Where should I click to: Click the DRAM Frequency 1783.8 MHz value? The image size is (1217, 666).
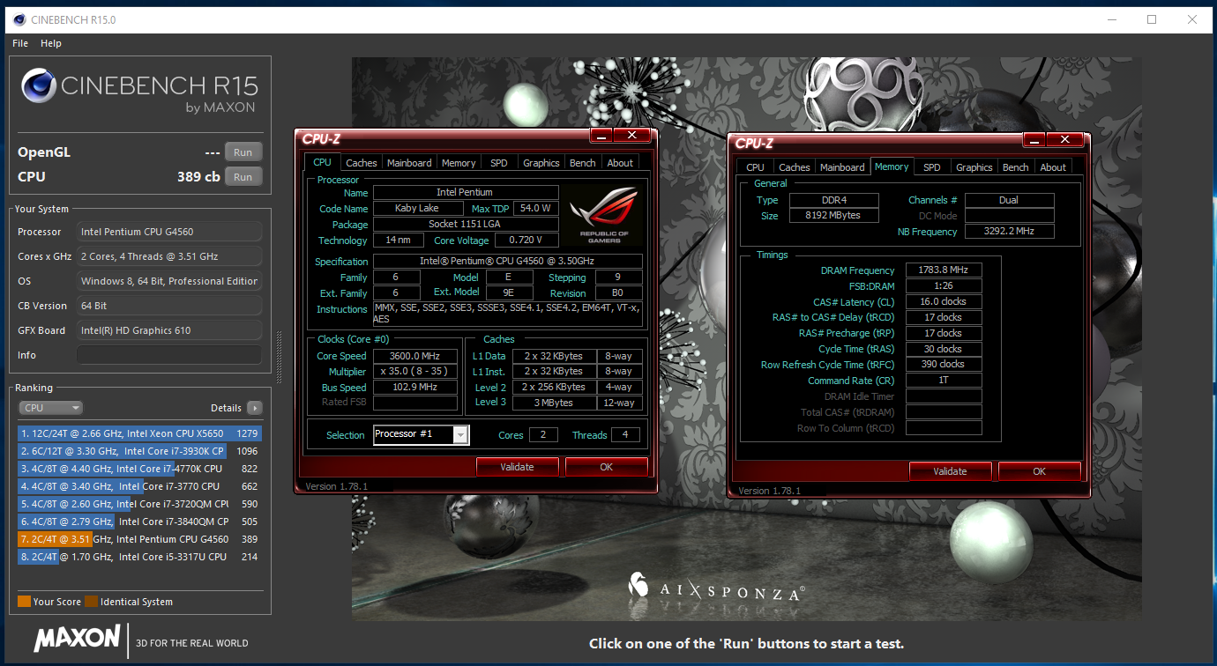coord(943,270)
